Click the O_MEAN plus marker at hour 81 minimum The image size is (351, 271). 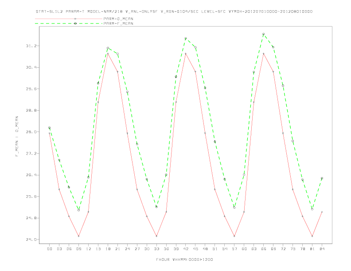312,236
